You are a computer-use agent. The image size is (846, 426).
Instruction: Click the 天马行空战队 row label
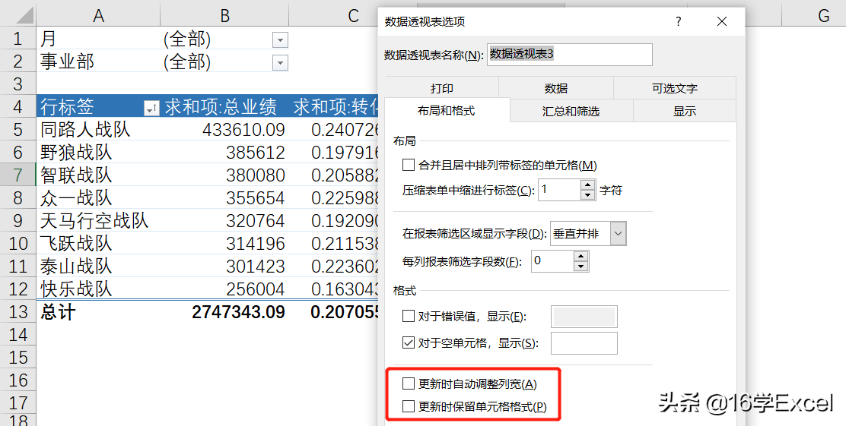[x=98, y=220]
